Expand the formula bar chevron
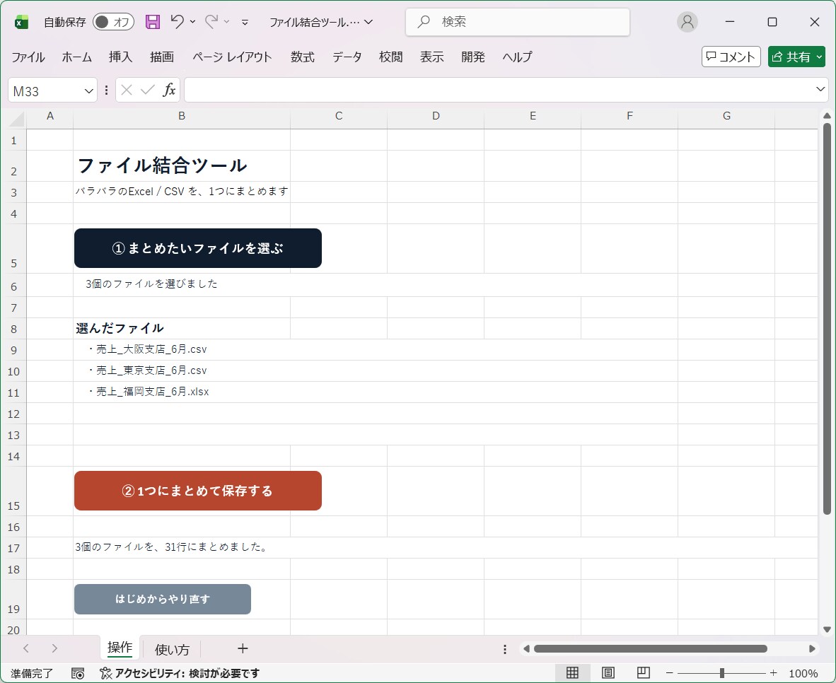This screenshot has height=683, width=836. click(820, 89)
